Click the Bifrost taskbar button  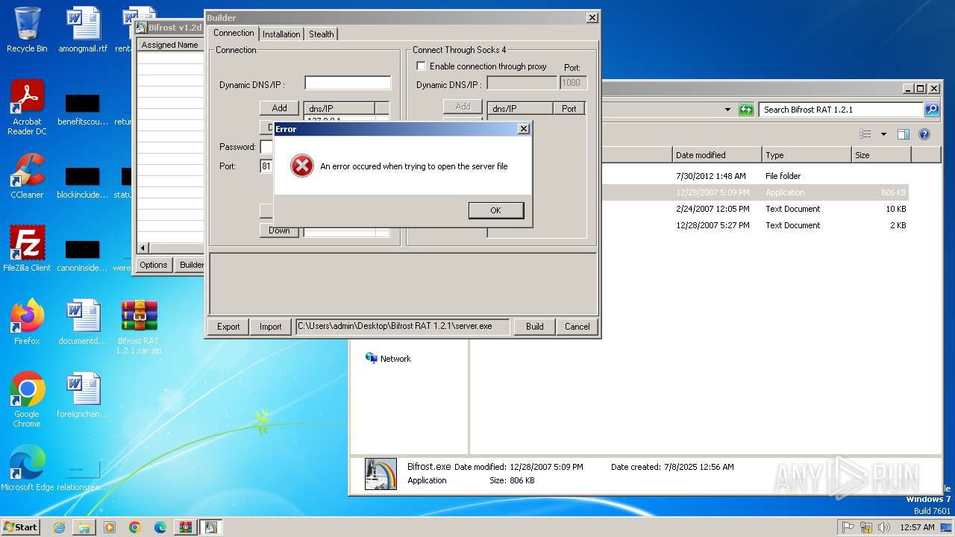[x=211, y=527]
